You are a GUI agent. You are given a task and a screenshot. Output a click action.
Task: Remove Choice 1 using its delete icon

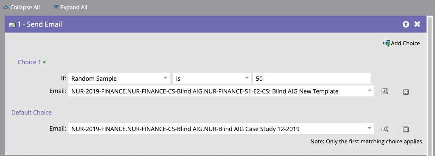(406, 92)
